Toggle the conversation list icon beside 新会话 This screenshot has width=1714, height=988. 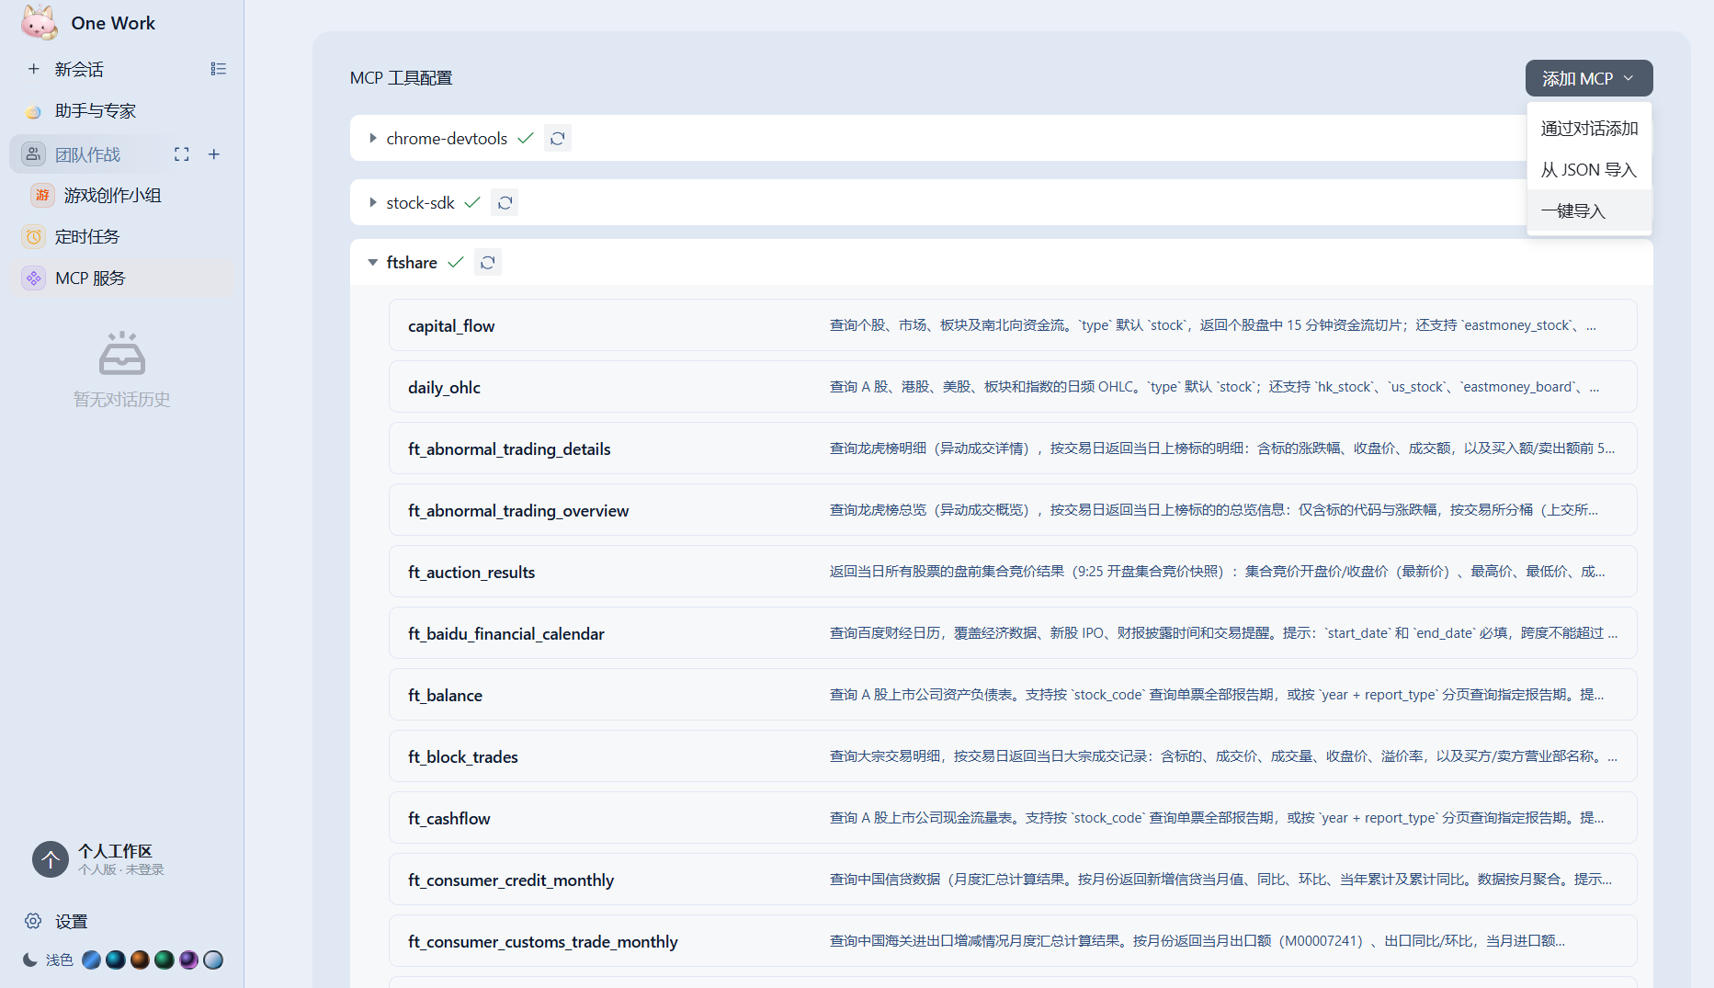pos(218,69)
